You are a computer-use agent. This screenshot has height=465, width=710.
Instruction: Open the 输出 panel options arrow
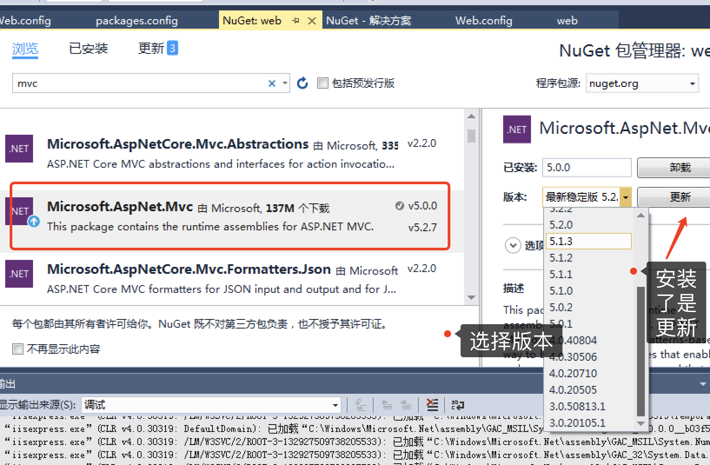click(703, 384)
